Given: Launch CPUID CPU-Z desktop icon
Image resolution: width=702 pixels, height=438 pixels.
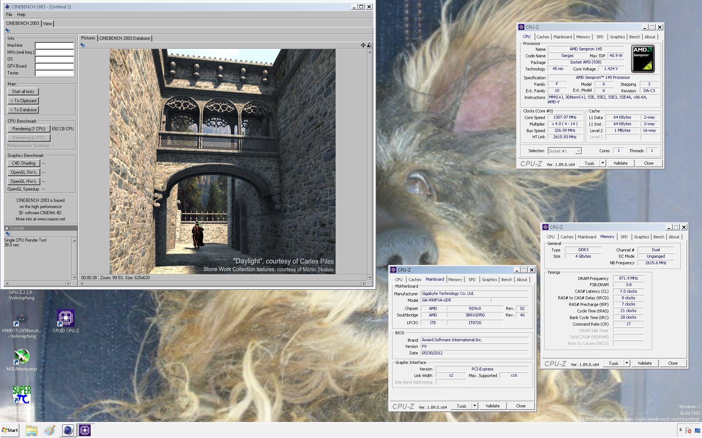Looking at the screenshot, I should coord(66,321).
